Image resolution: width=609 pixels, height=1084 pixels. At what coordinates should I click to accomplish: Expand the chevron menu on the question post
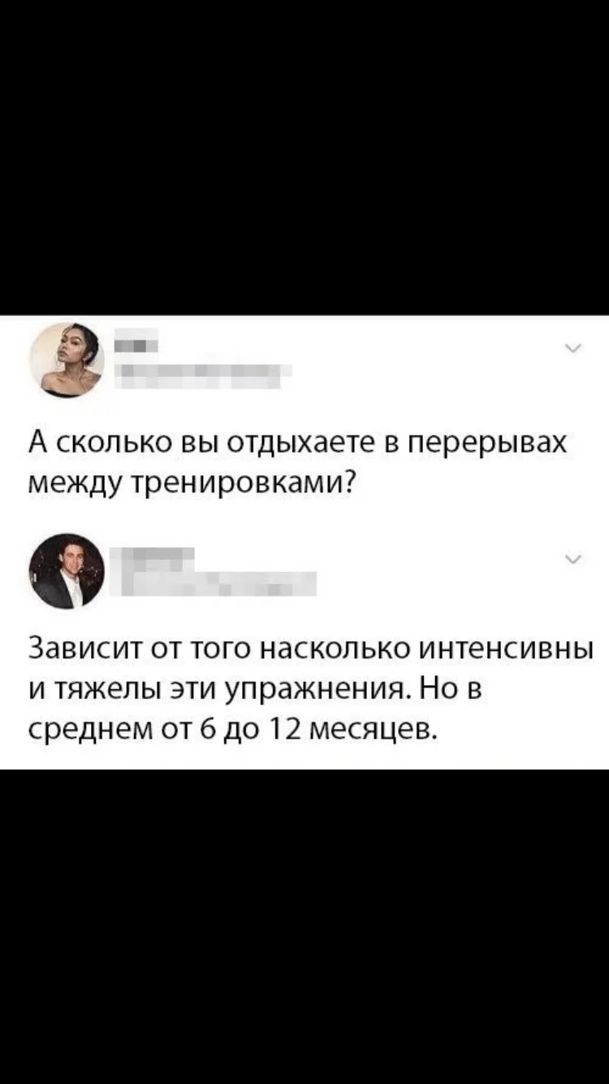coord(572,349)
